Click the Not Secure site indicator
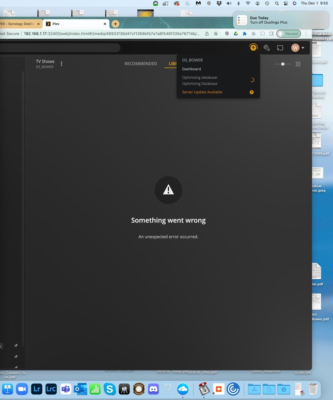 [x=9, y=34]
